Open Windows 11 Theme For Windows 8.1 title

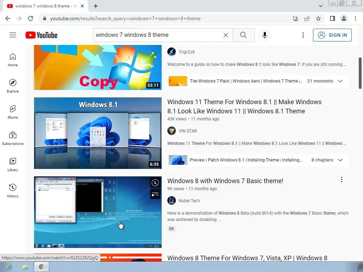(244, 106)
